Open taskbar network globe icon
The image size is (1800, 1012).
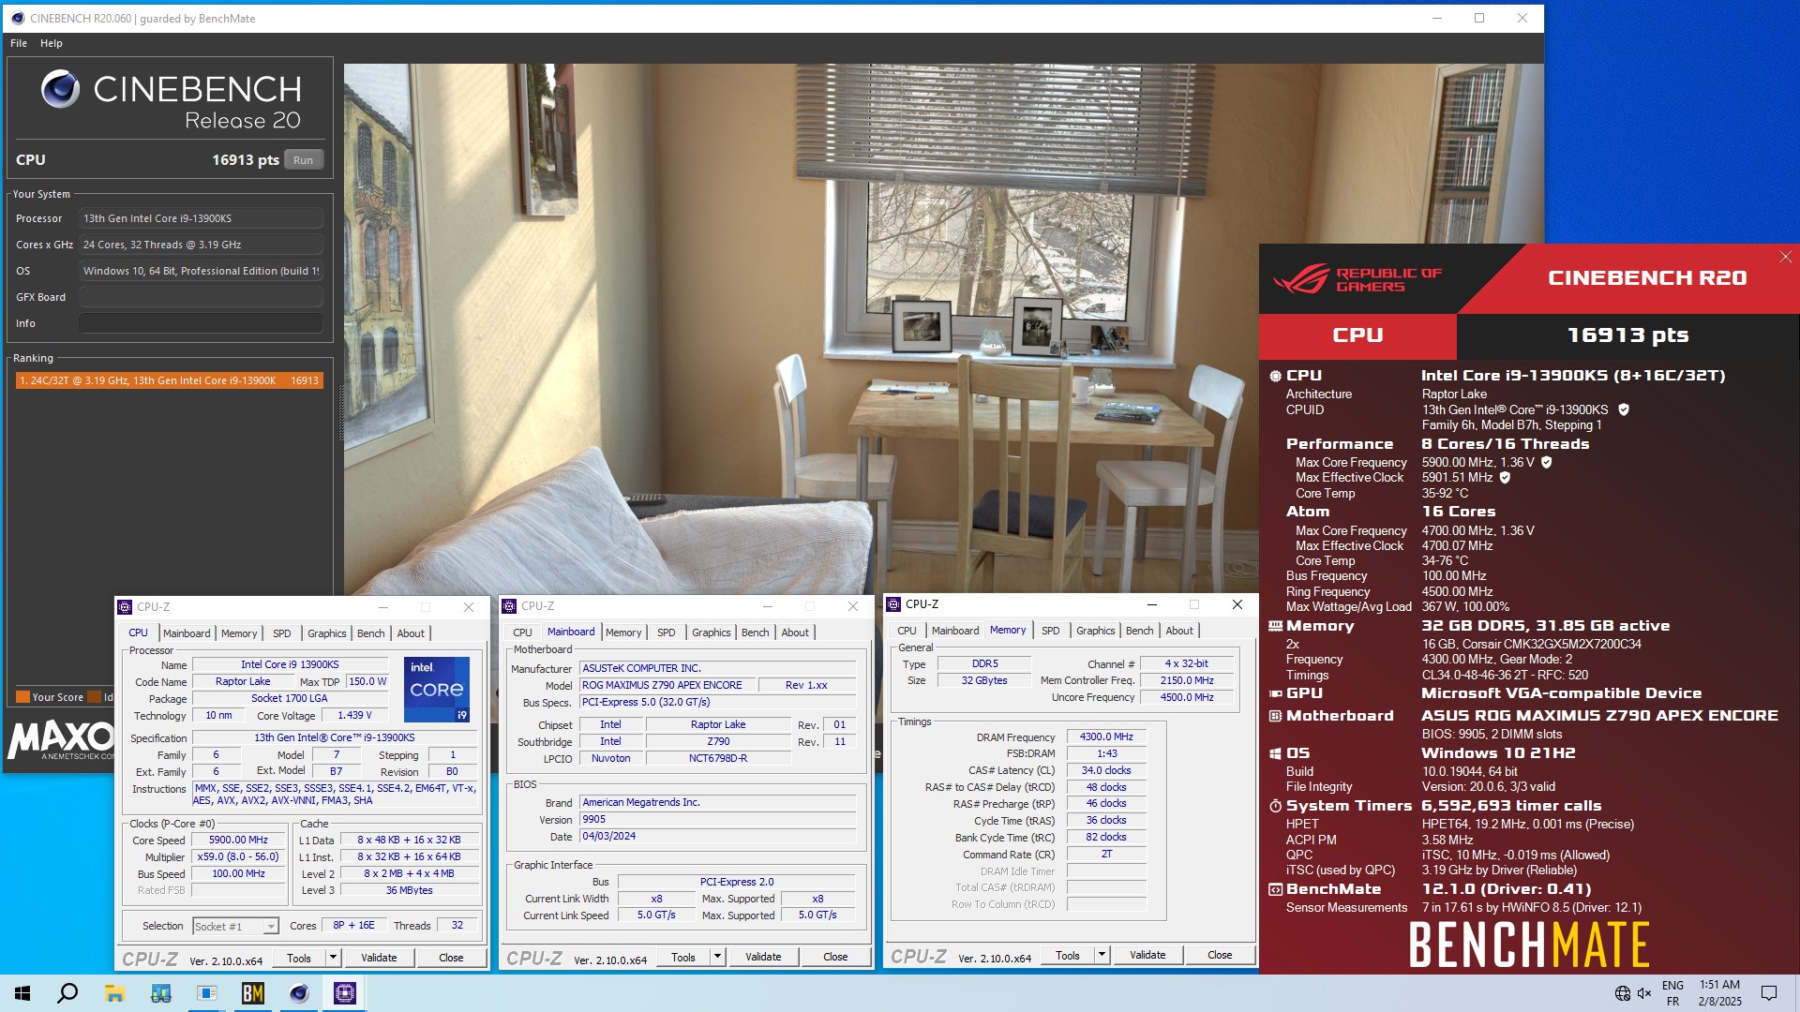tap(1623, 993)
